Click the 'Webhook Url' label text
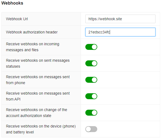Screen dimensions: 162x138 pos(17,19)
